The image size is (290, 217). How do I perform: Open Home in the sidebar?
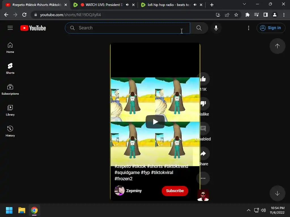(x=10, y=48)
